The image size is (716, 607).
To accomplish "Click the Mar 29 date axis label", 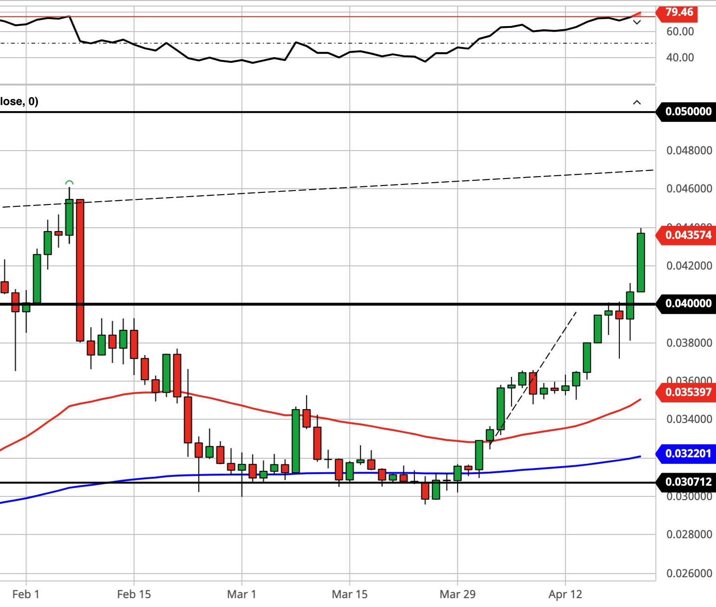I will (457, 594).
